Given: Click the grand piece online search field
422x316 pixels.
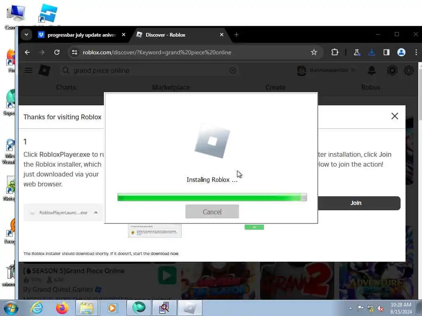Looking at the screenshot, I should [x=149, y=70].
